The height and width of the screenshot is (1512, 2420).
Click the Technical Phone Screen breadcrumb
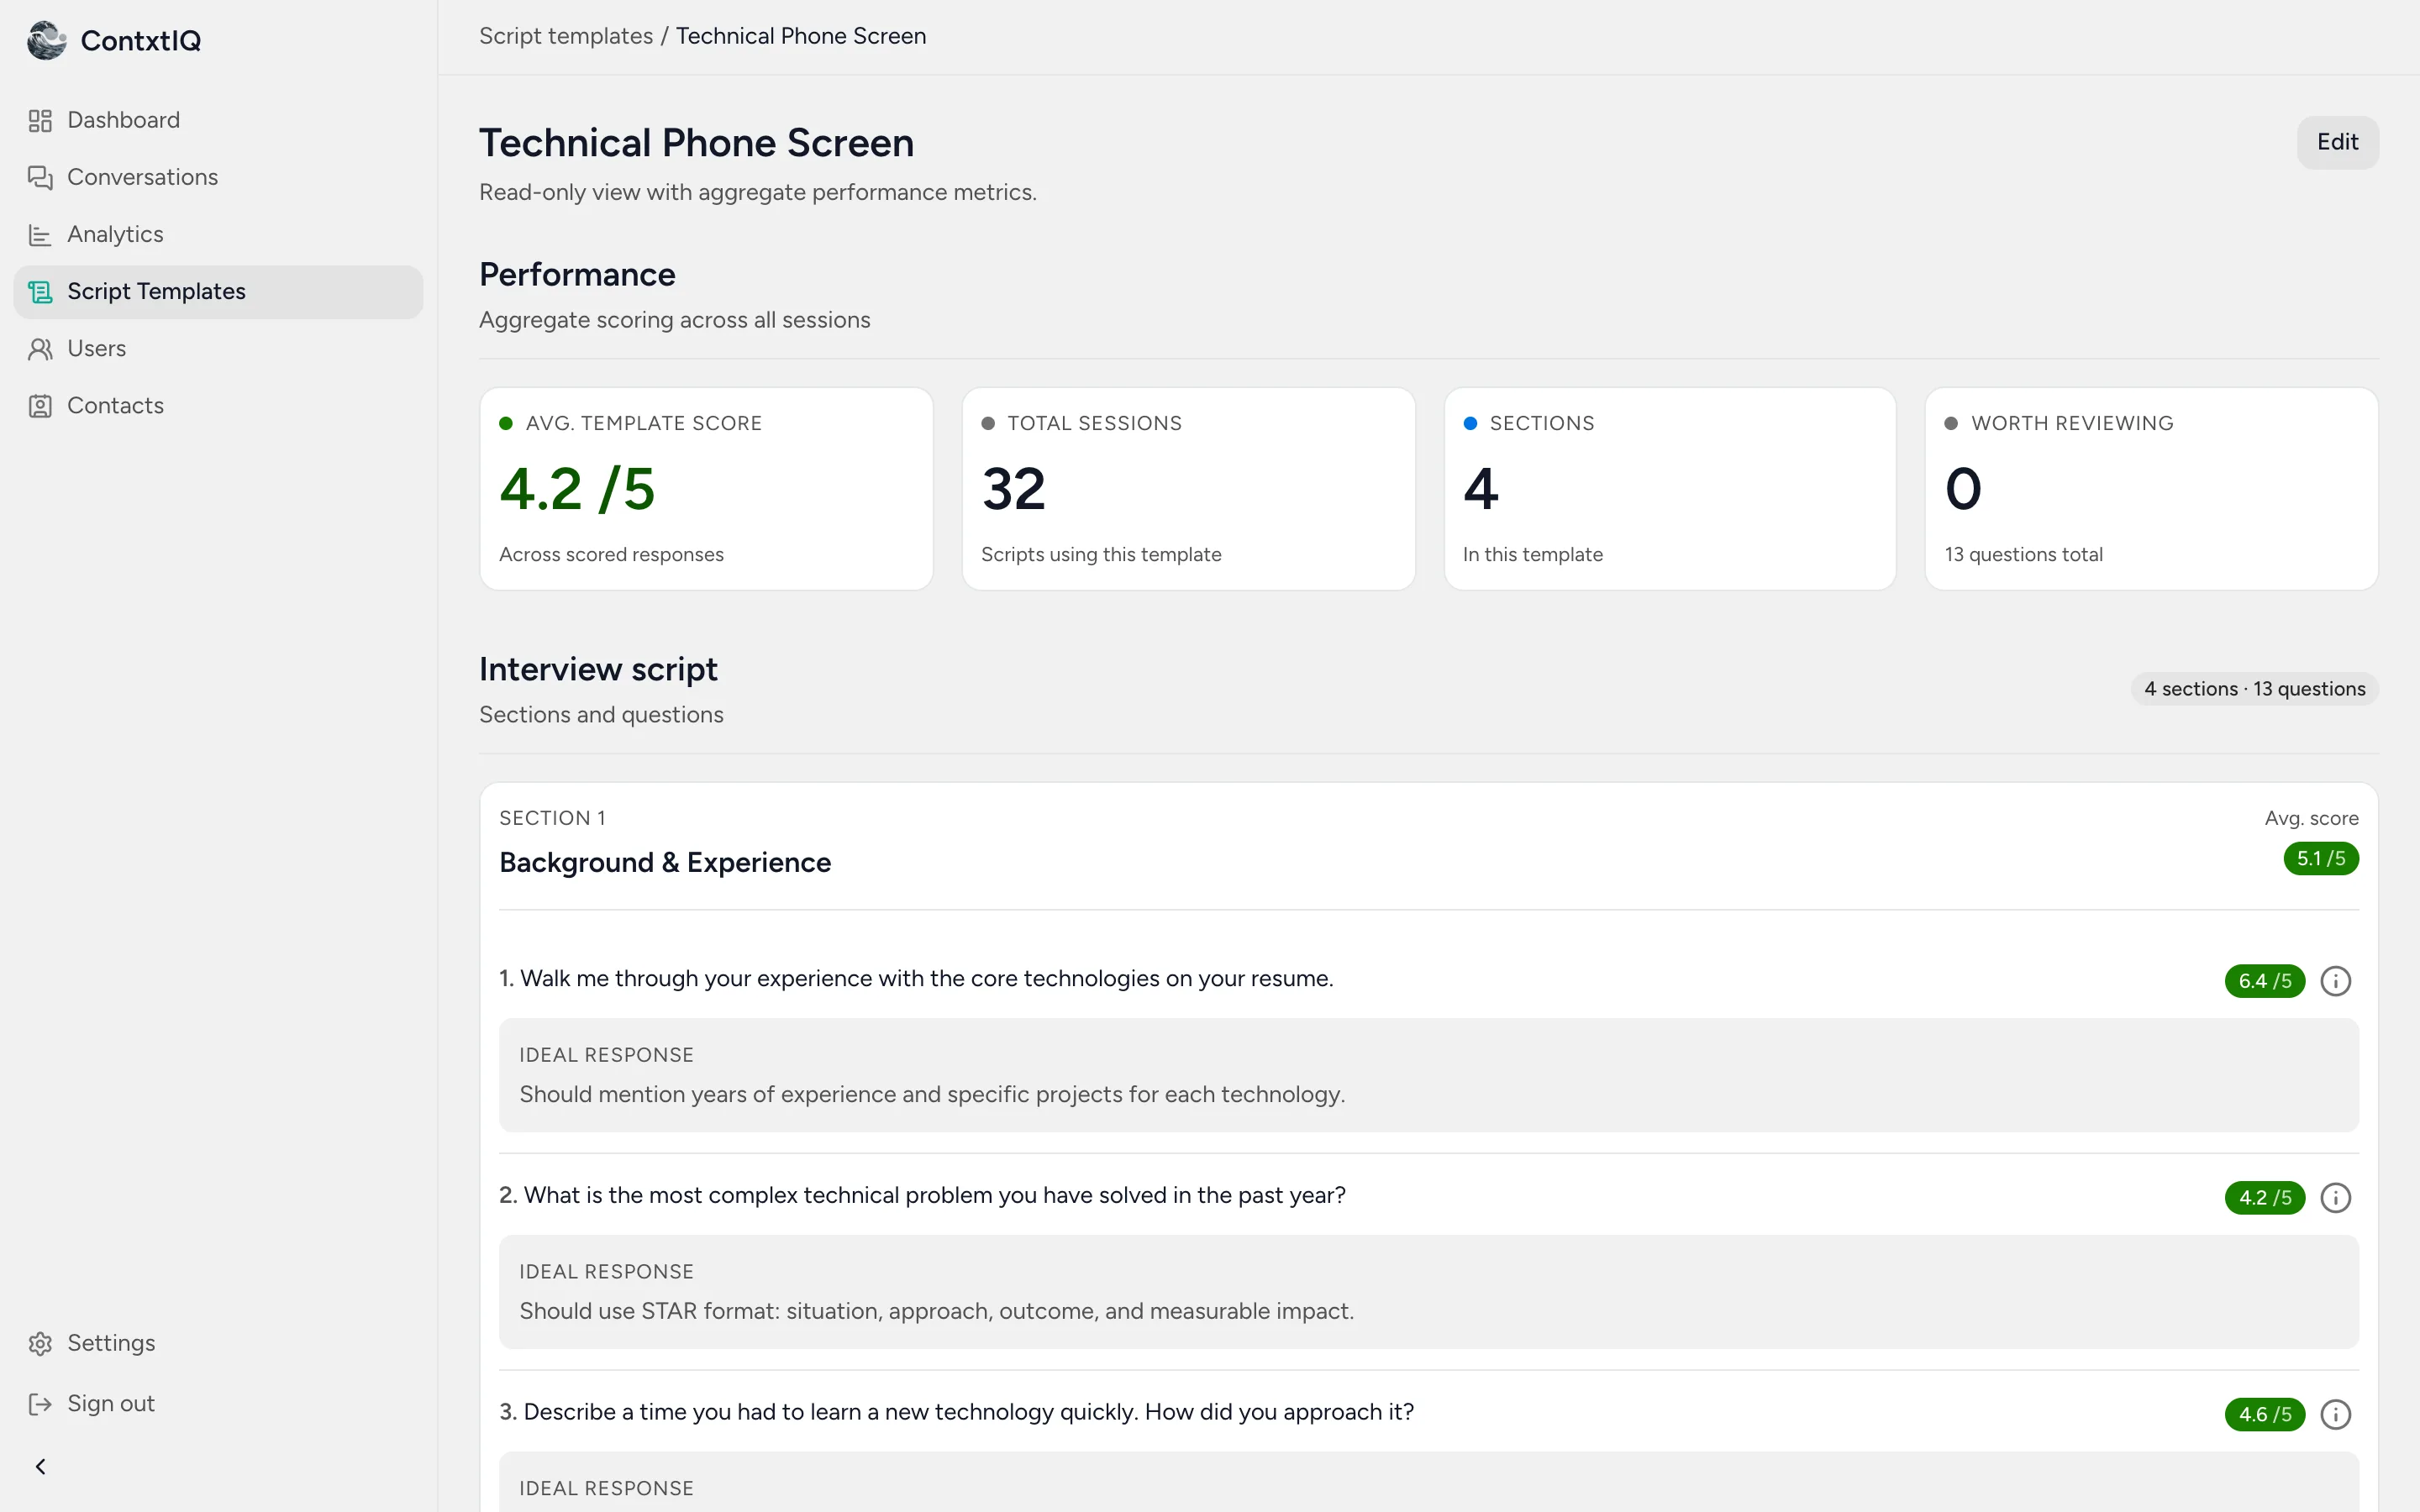pyautogui.click(x=801, y=36)
